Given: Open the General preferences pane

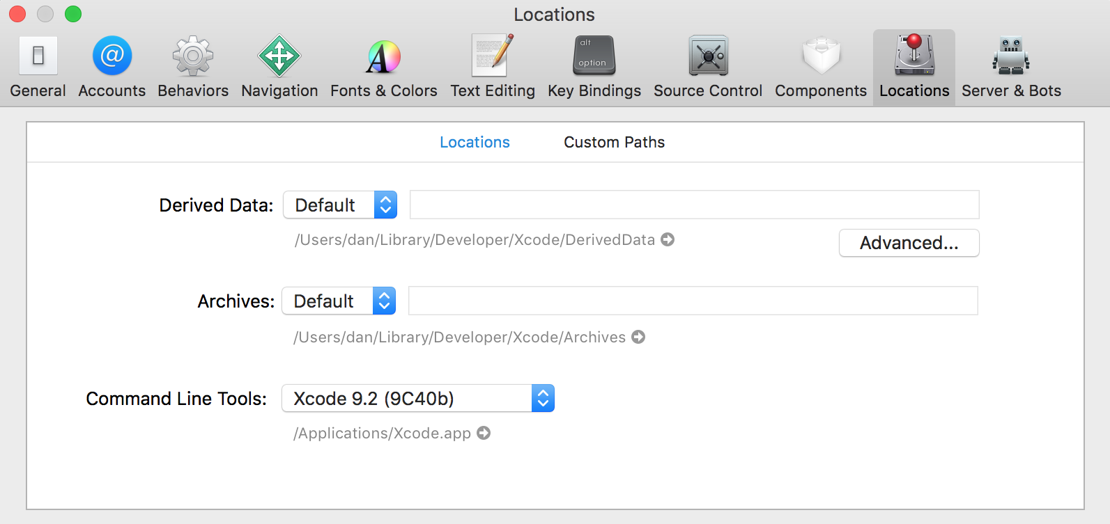Looking at the screenshot, I should pyautogui.click(x=38, y=68).
